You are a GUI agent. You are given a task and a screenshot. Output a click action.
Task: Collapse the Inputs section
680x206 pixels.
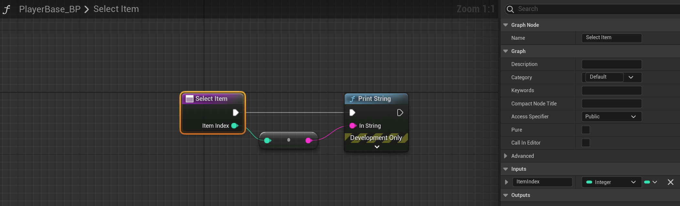(x=506, y=169)
